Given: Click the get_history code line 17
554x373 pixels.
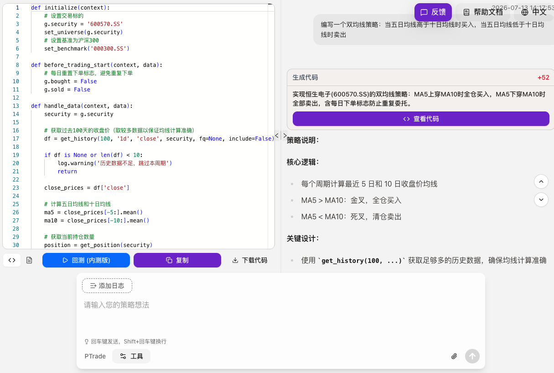Looking at the screenshot, I should 159,138.
